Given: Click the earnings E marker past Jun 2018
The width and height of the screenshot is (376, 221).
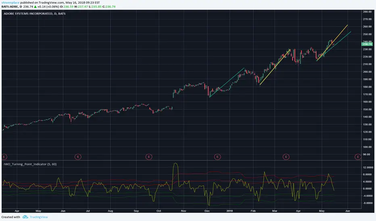Looking at the screenshot, I should coord(358,157).
